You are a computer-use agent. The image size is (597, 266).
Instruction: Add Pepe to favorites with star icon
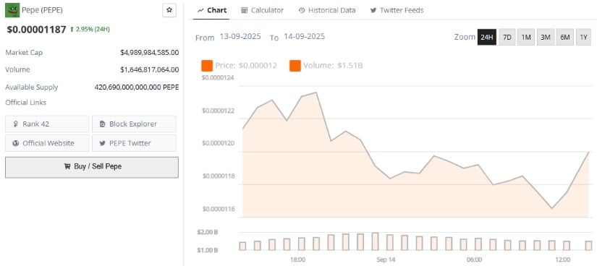click(x=169, y=10)
